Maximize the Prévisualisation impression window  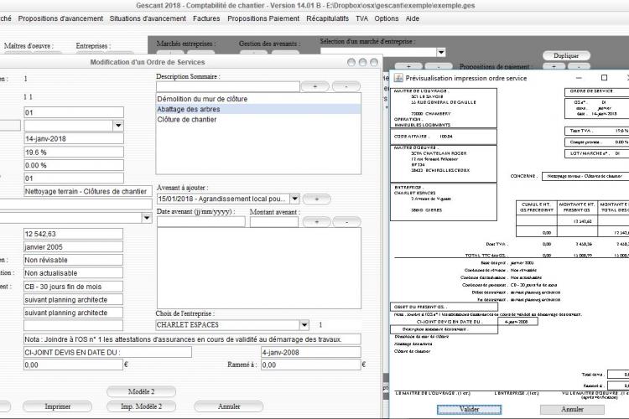[x=604, y=78]
